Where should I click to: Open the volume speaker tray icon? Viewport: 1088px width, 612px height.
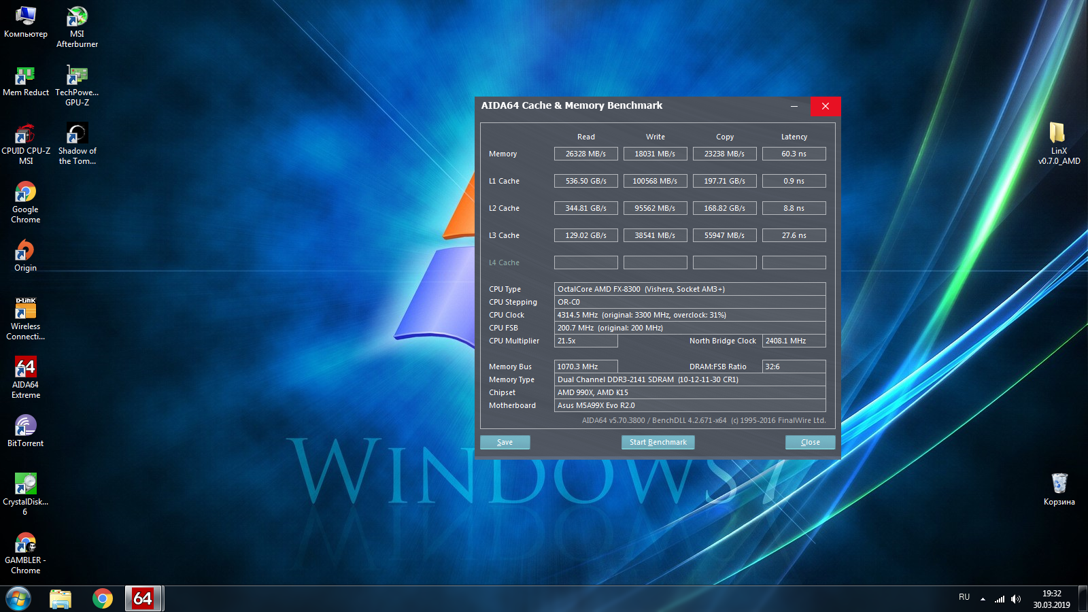click(x=1016, y=599)
